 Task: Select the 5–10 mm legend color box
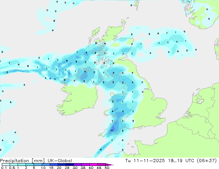point(38,165)
